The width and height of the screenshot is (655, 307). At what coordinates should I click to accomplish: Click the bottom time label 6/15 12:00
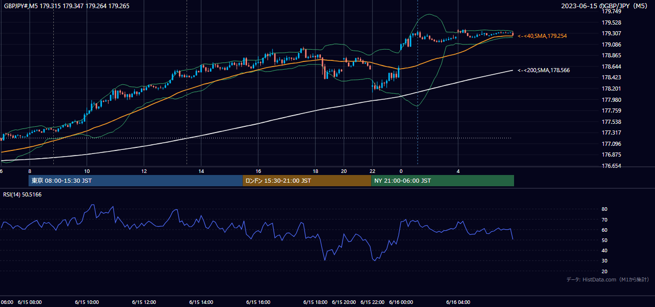click(x=144, y=302)
